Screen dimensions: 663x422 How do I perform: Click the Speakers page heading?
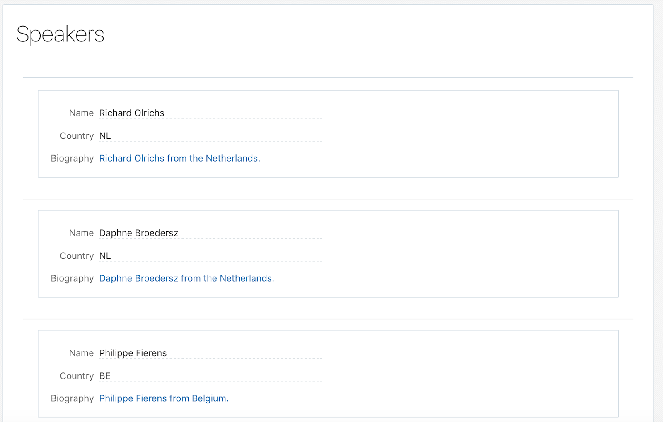click(x=60, y=34)
